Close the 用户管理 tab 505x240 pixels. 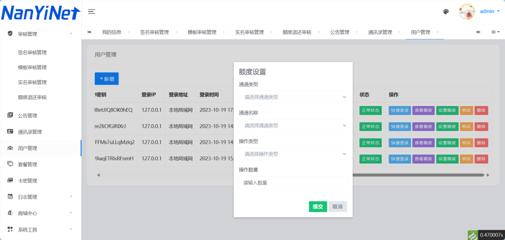point(437,32)
